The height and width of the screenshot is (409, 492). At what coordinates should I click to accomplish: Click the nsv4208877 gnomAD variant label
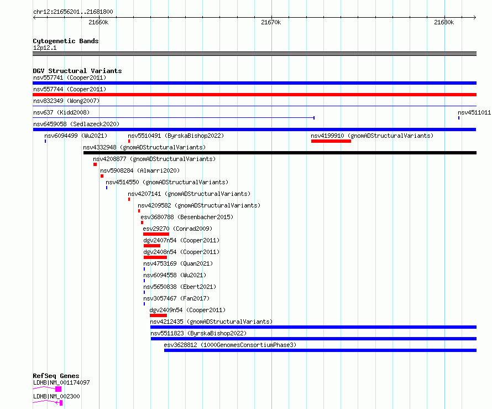click(x=154, y=159)
